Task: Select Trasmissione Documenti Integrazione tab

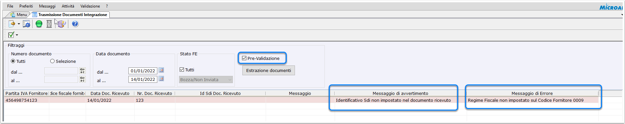Action: pyautogui.click(x=70, y=14)
